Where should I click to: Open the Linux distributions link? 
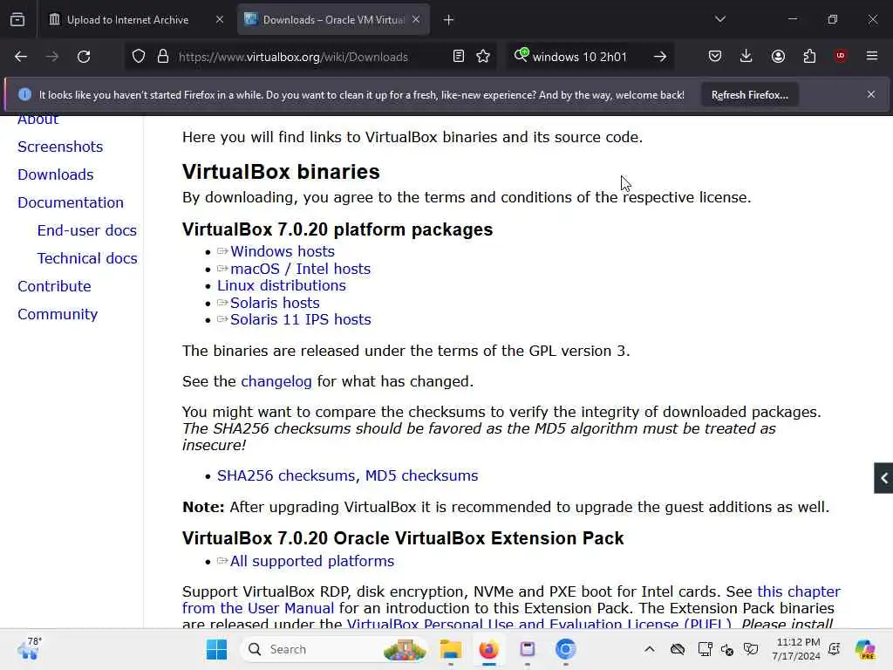(x=282, y=285)
